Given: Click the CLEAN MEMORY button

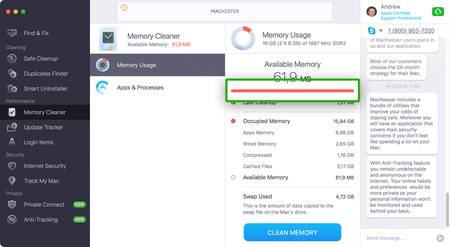Looking at the screenshot, I should pos(292,232).
